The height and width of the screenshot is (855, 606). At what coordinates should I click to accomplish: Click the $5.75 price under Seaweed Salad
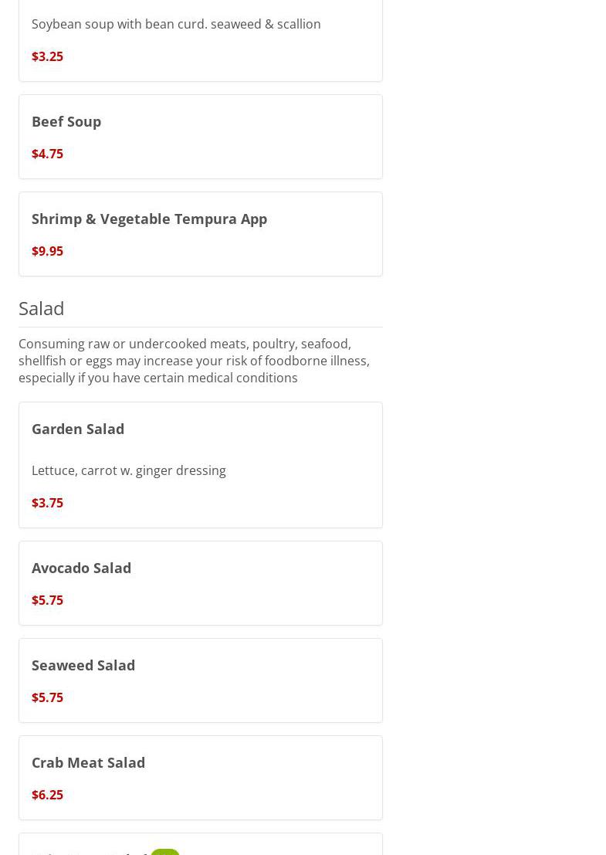(47, 697)
